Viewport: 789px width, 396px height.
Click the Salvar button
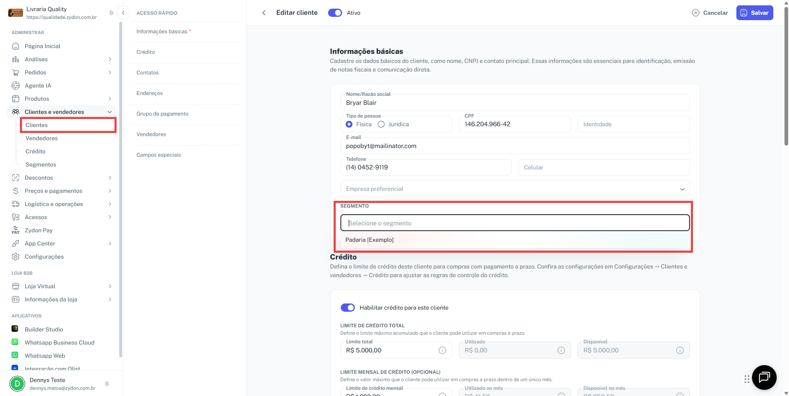tap(754, 13)
